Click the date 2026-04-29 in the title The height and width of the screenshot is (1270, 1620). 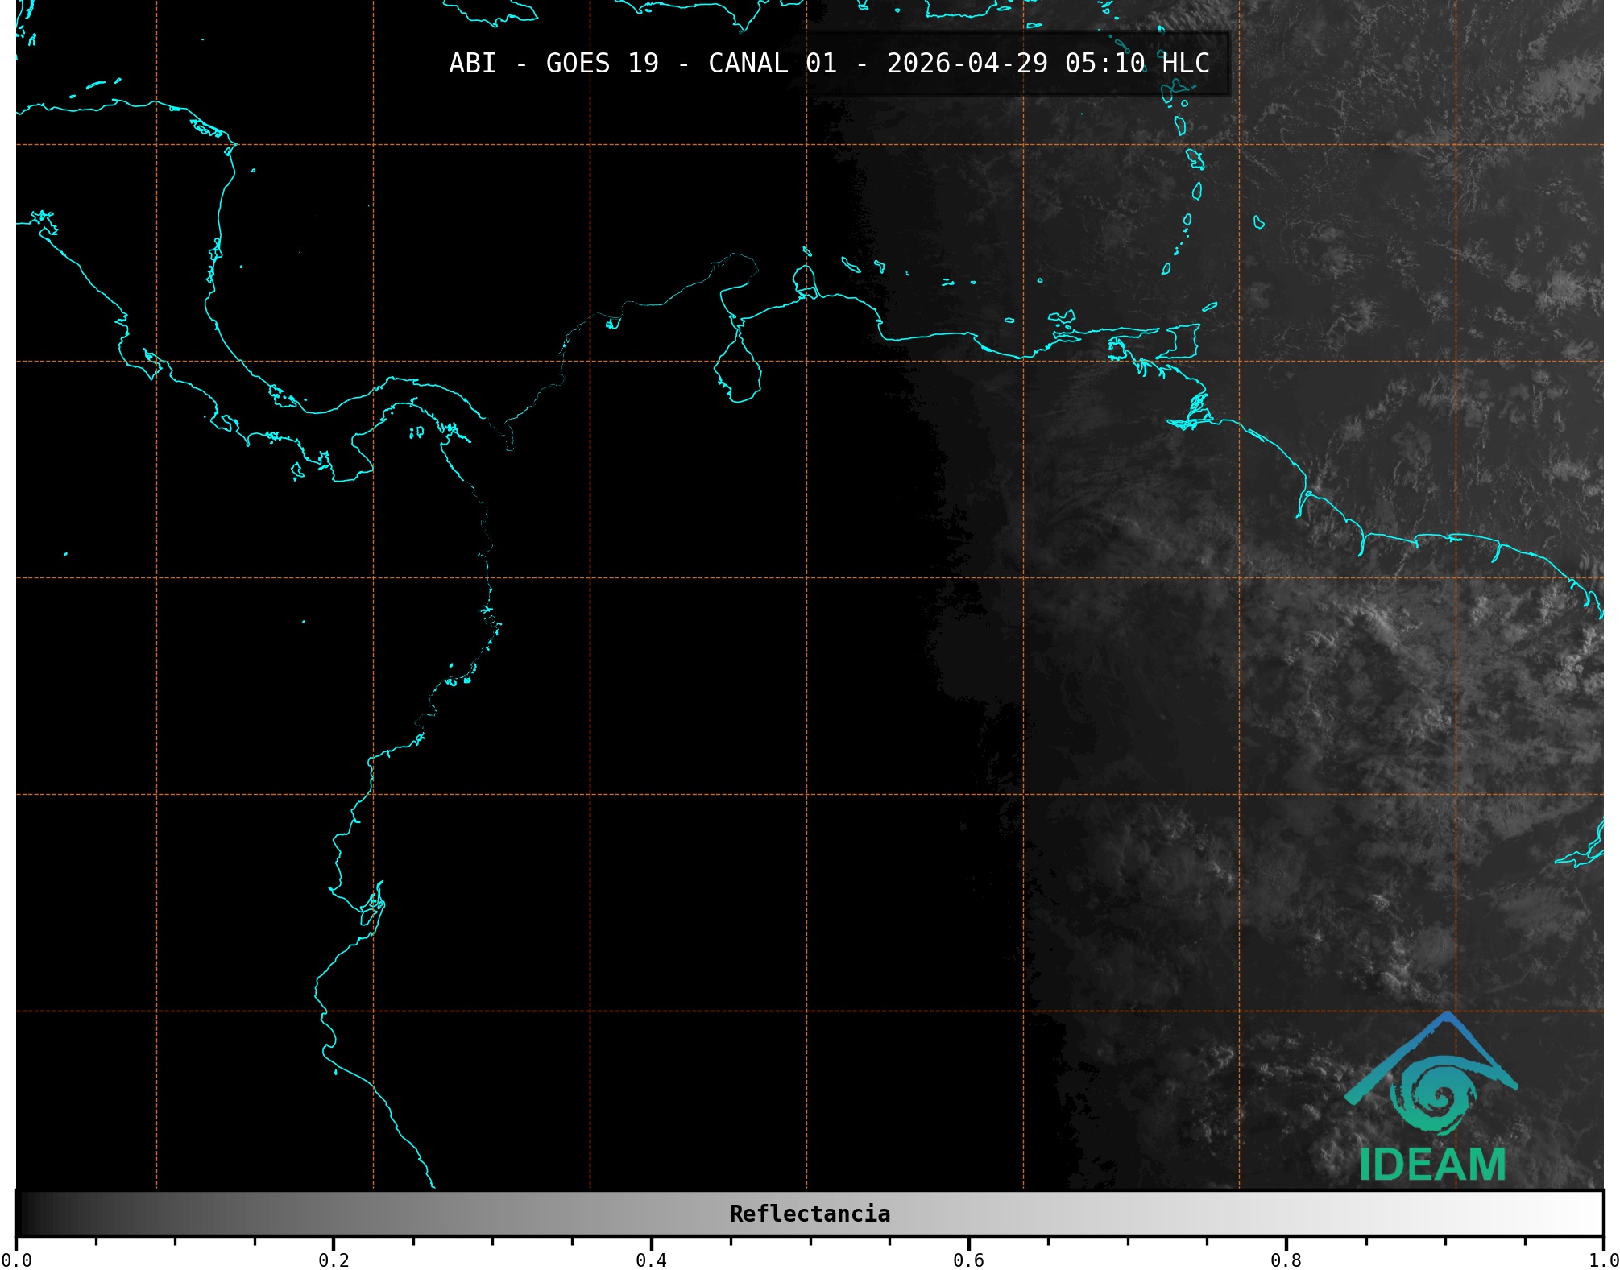tap(967, 64)
